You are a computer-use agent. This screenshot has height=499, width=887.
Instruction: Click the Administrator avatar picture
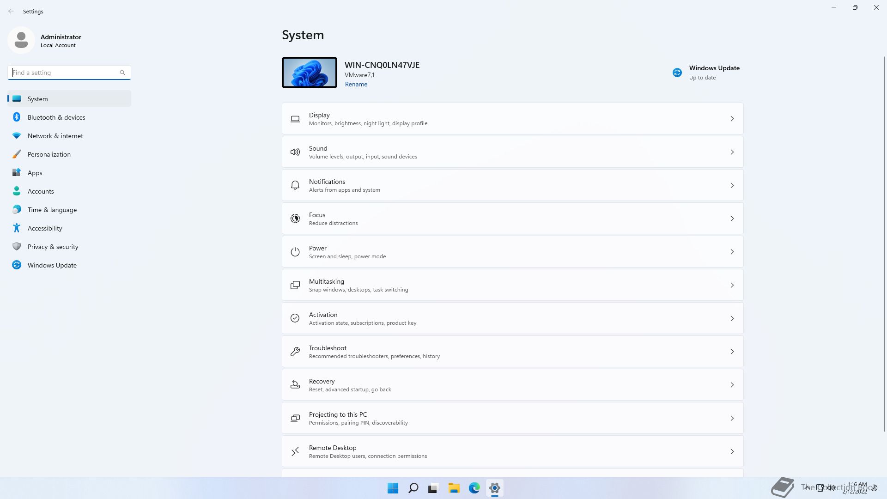click(x=21, y=40)
